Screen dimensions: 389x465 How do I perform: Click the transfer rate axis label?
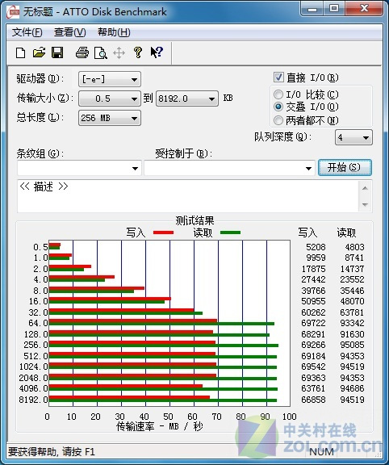coord(160,426)
